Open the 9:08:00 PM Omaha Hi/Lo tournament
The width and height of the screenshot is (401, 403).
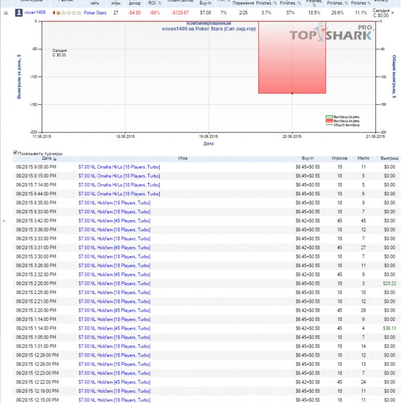(x=119, y=167)
